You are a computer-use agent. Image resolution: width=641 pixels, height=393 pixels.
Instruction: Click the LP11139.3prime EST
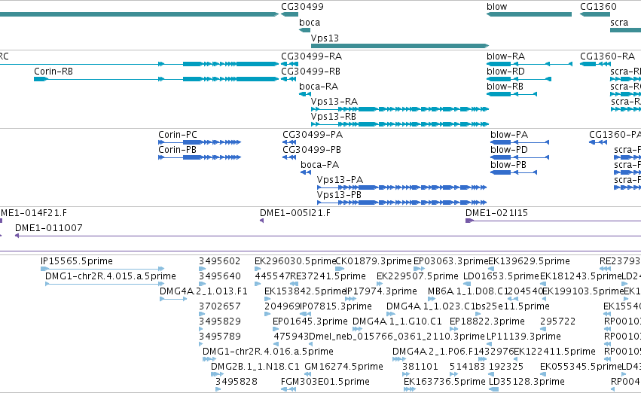coord(489,344)
